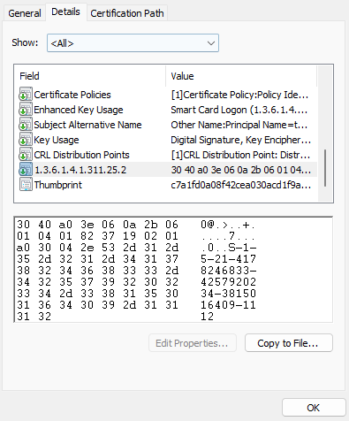
Task: Click the Smart Card Logon value
Action: coord(239,110)
